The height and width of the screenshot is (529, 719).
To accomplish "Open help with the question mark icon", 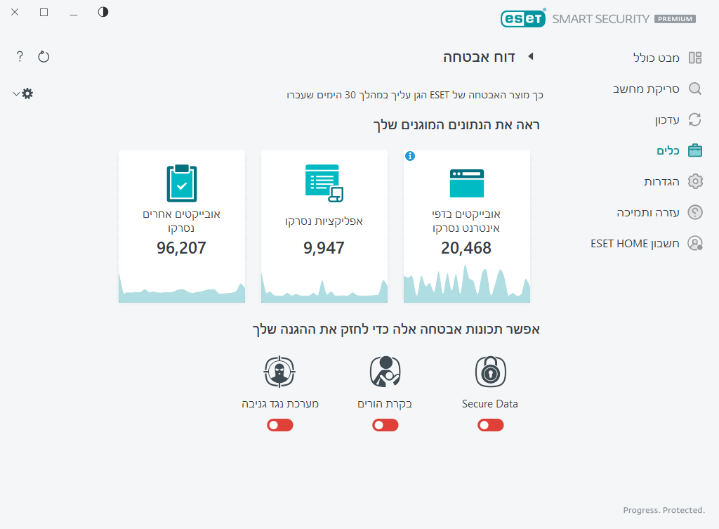I will [x=20, y=57].
